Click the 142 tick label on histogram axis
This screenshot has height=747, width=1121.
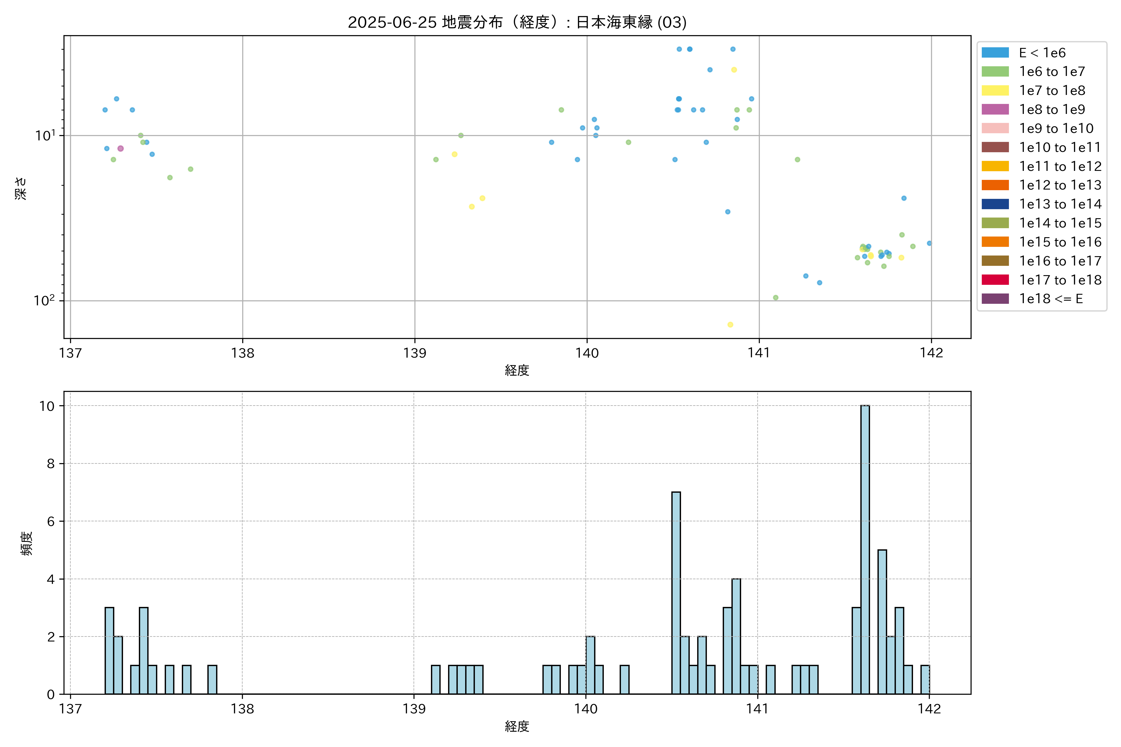[929, 709]
